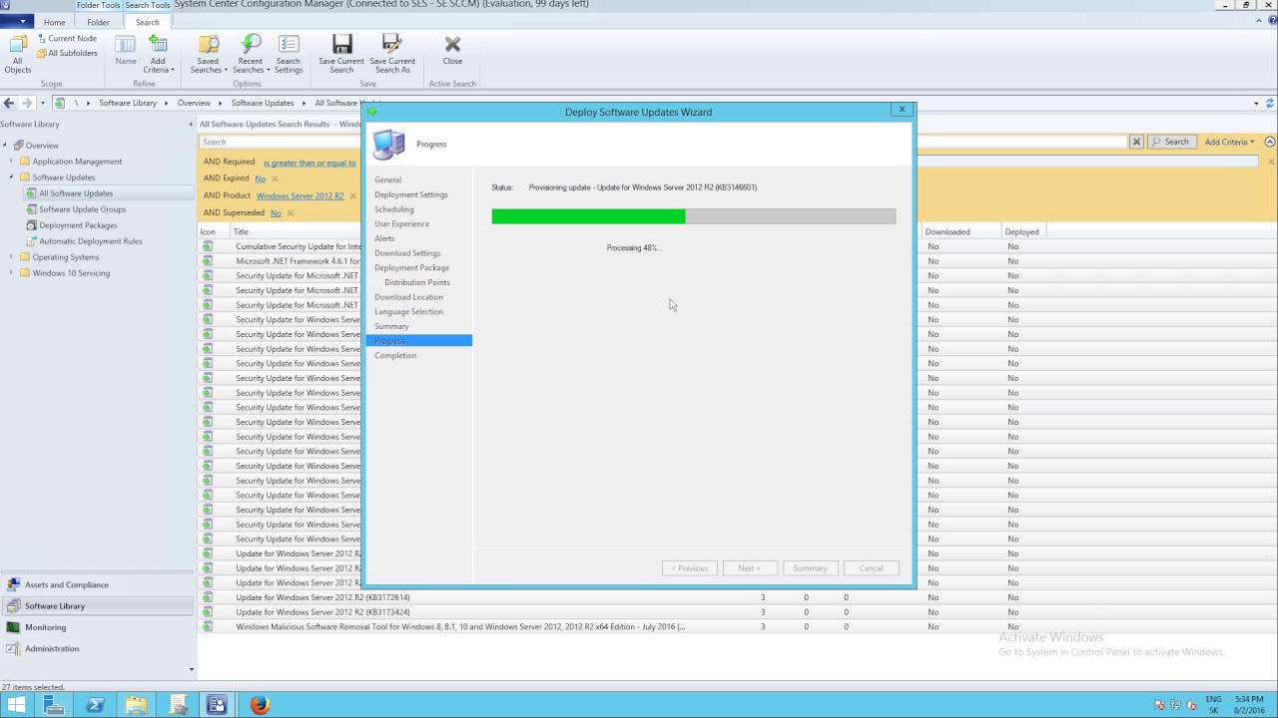Open the Administration workspace
The width and height of the screenshot is (1278, 718).
pos(97,648)
